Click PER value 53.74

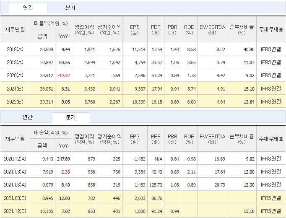pos(157,75)
